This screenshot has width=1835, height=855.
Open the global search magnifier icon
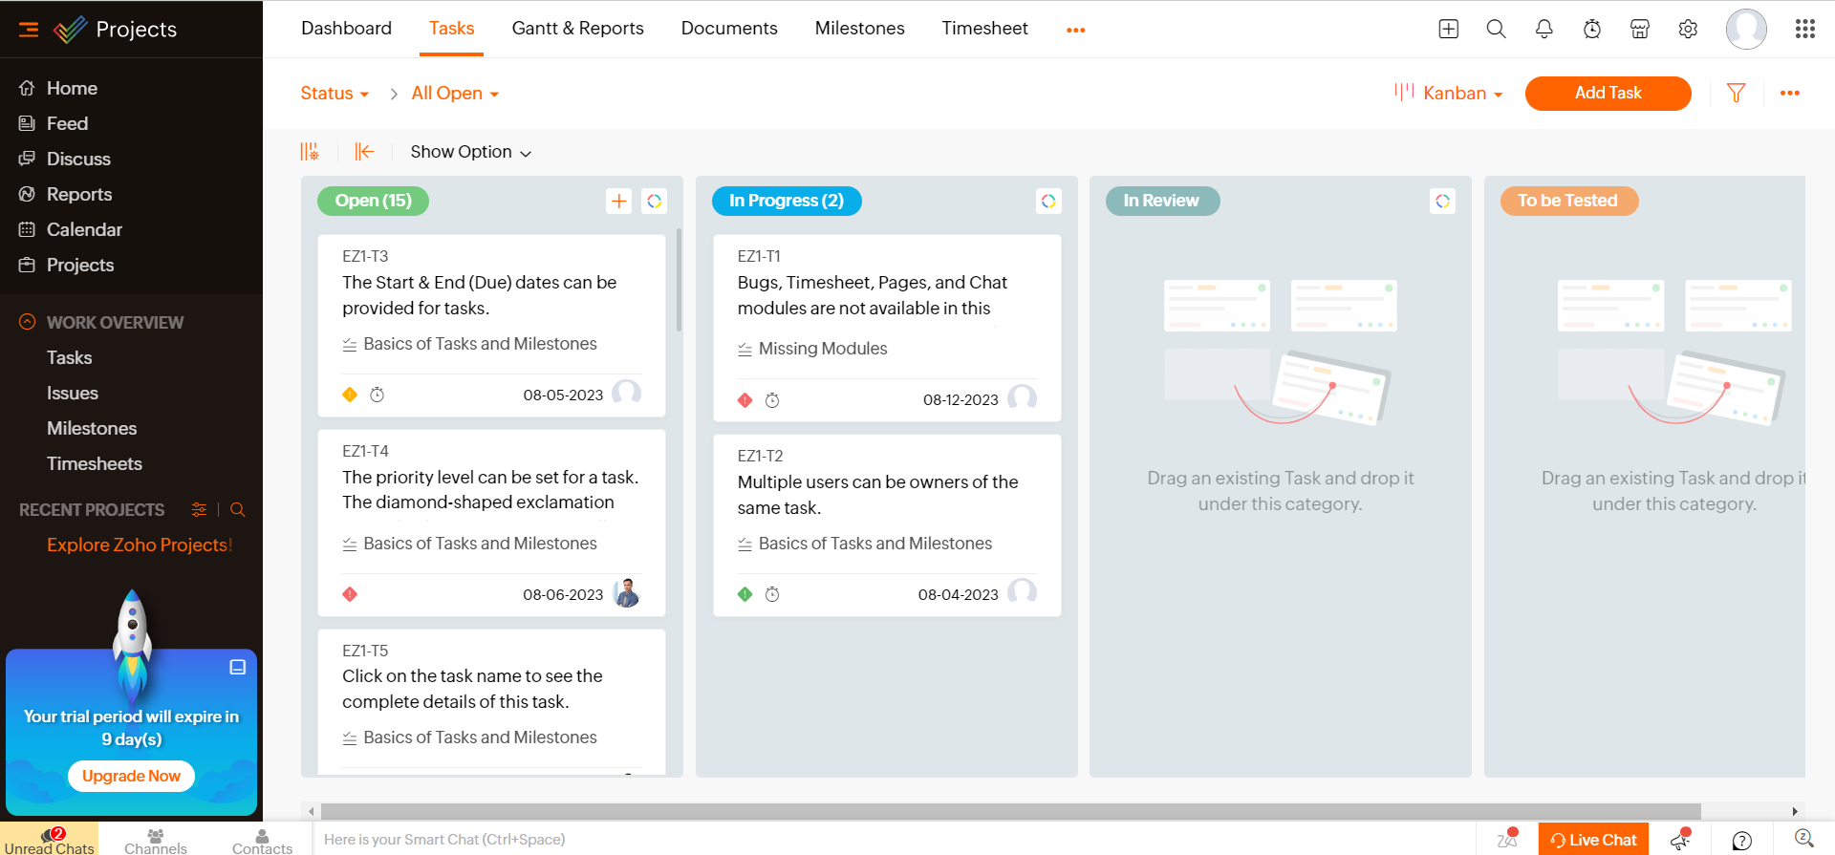(1496, 30)
